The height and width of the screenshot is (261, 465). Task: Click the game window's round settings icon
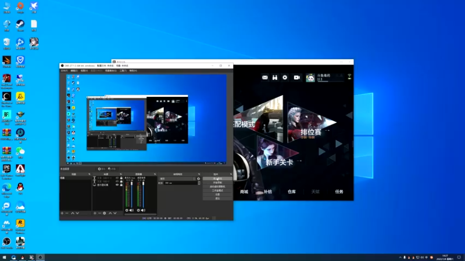(x=285, y=78)
